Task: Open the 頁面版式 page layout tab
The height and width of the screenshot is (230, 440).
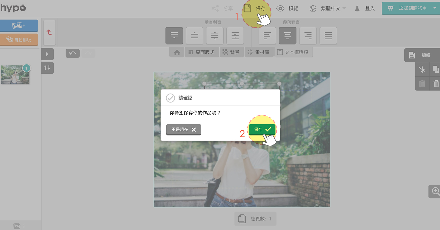Action: pyautogui.click(x=202, y=52)
